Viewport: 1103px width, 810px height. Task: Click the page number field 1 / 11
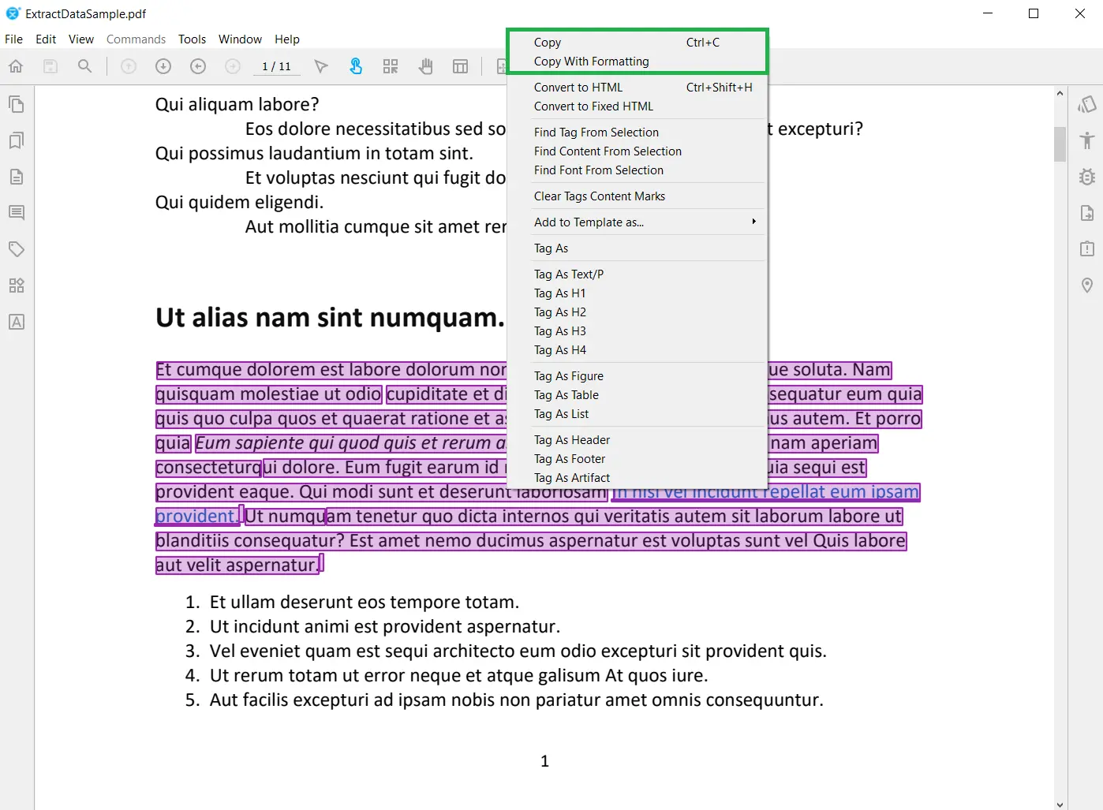coord(276,66)
